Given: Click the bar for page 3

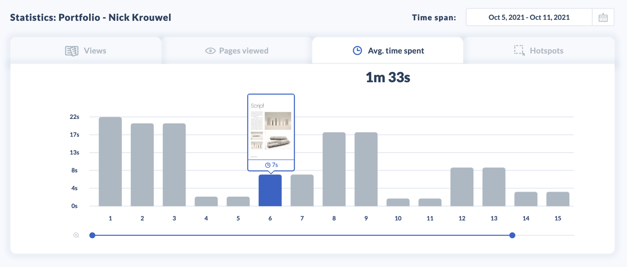Looking at the screenshot, I should (x=174, y=165).
